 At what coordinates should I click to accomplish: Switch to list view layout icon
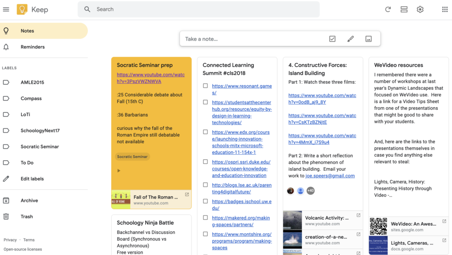404,9
